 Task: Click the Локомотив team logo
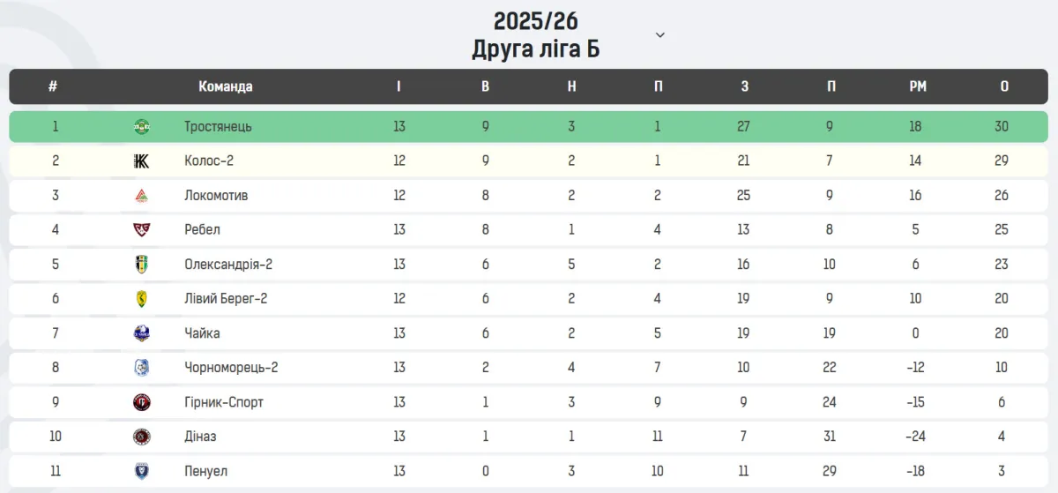coord(141,196)
